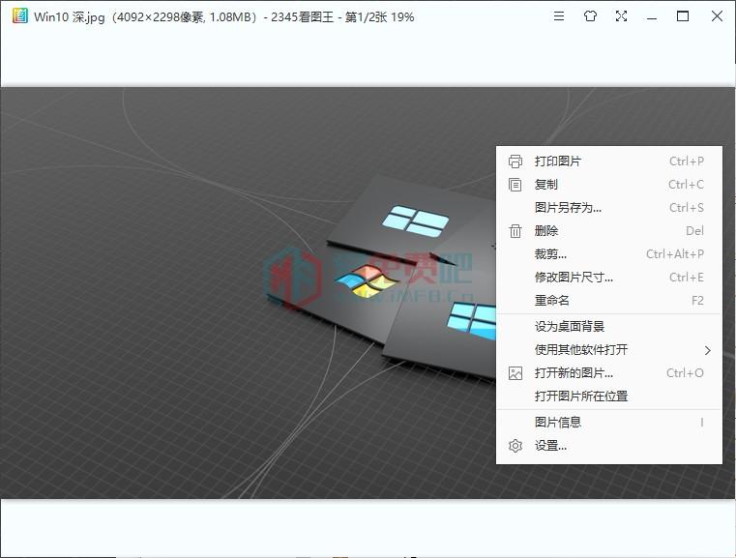Click the Ctrl+Alt+P shortcut text
736x558 pixels.
click(x=675, y=254)
